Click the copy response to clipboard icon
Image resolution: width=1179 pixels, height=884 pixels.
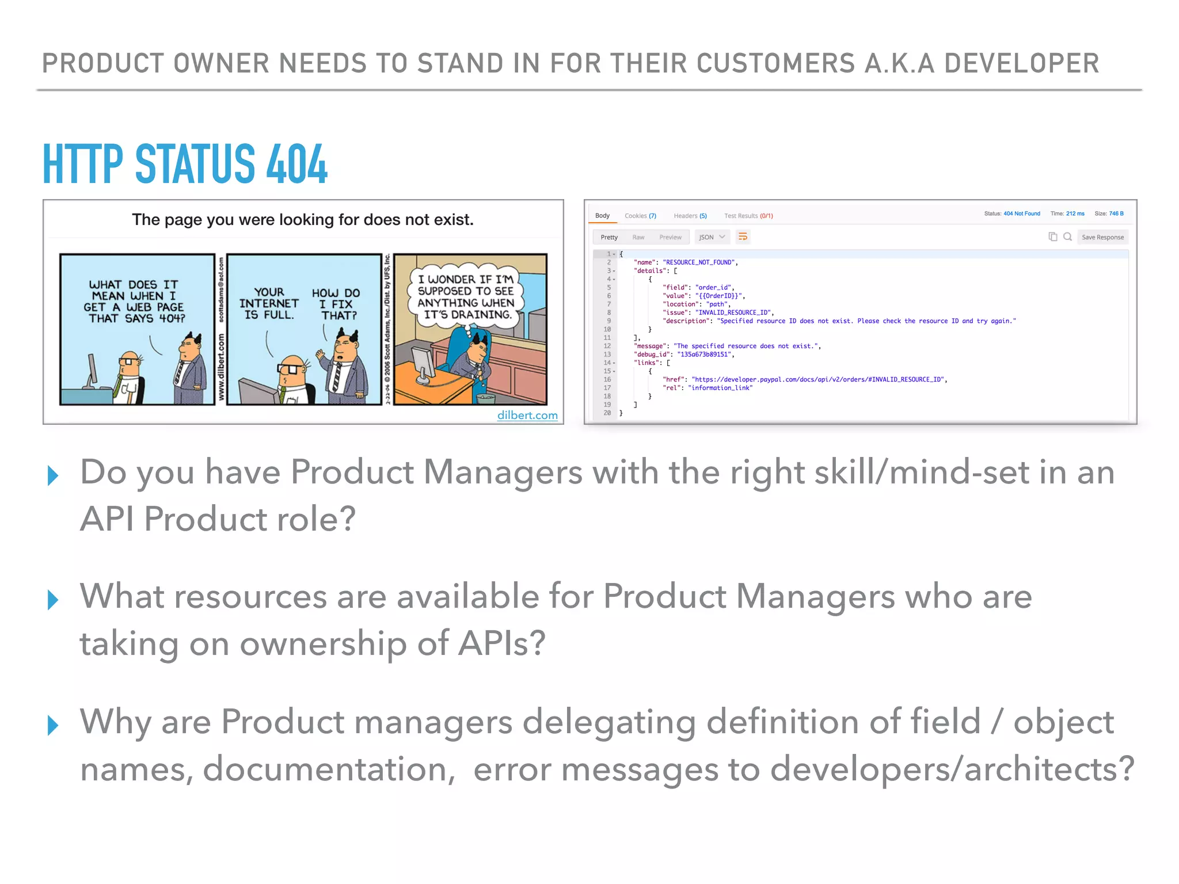[1053, 237]
